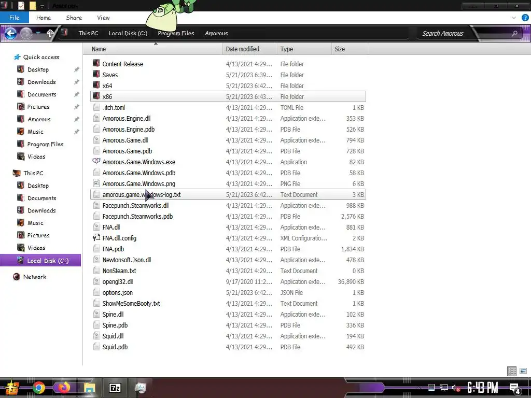Select ShowMeSomeBooty.txt

[x=228, y=303]
